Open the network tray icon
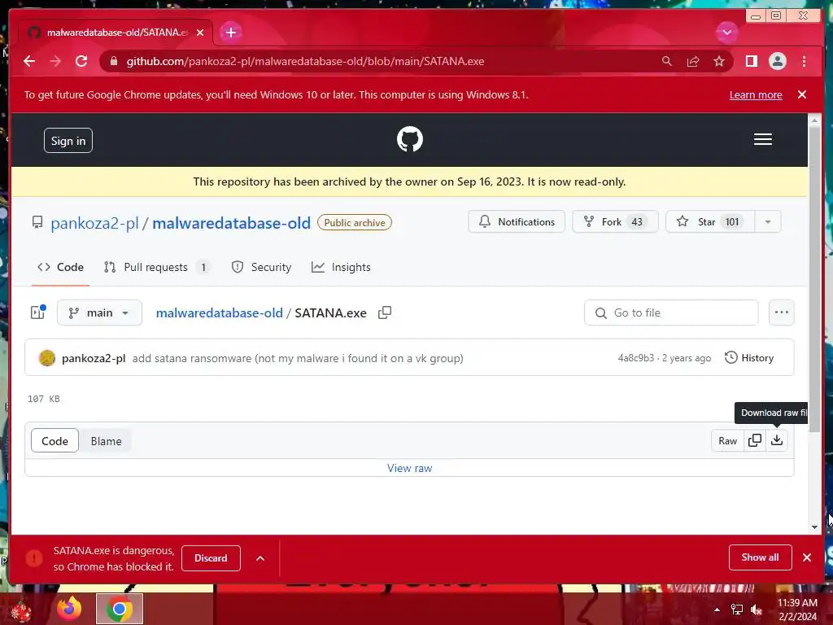 click(x=737, y=610)
